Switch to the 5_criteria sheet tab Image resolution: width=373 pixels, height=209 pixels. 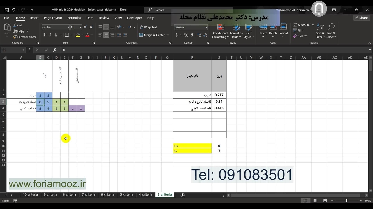[126, 194]
